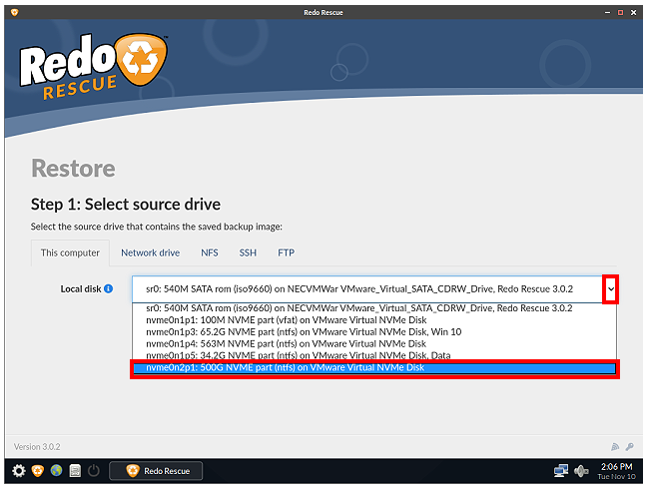Switch to Network drive tab

pyautogui.click(x=151, y=252)
